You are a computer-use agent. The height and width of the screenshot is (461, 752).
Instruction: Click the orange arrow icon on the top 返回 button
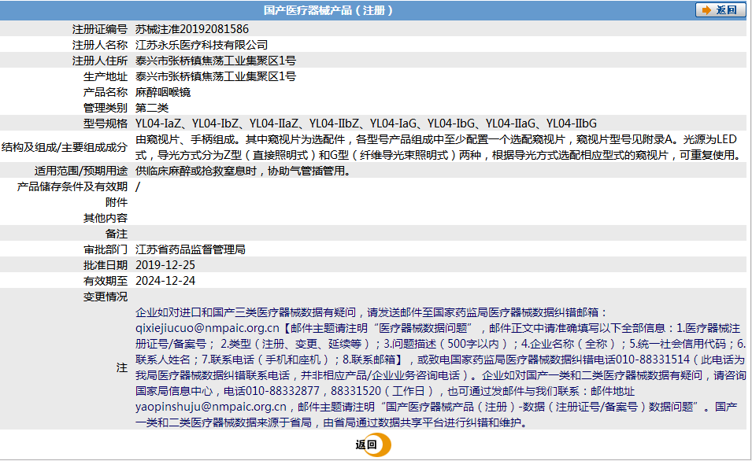click(706, 10)
